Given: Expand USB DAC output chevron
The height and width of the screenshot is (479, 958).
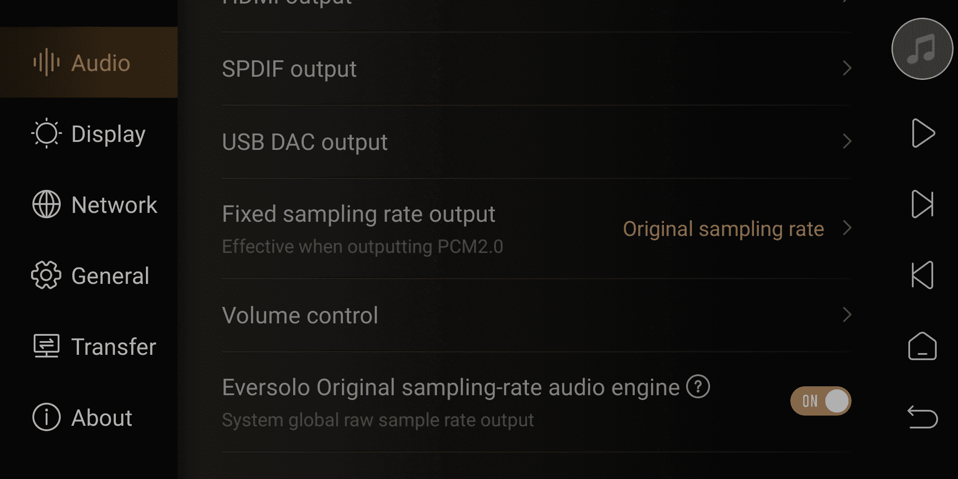Looking at the screenshot, I should pos(847,141).
